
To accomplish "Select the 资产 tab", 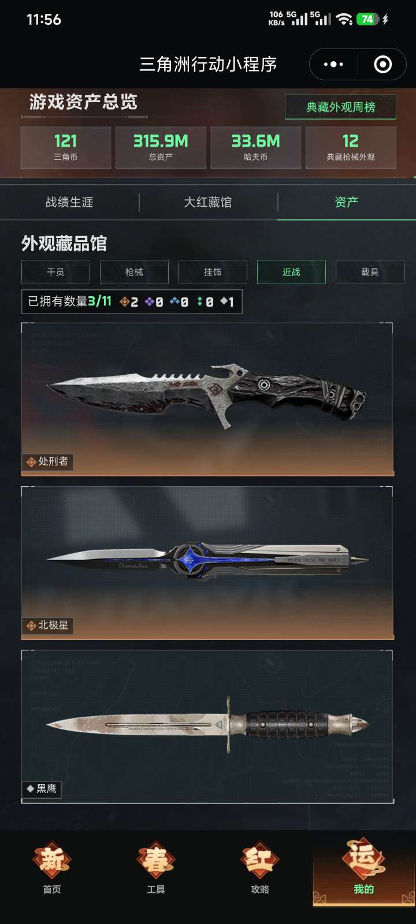I will [347, 202].
